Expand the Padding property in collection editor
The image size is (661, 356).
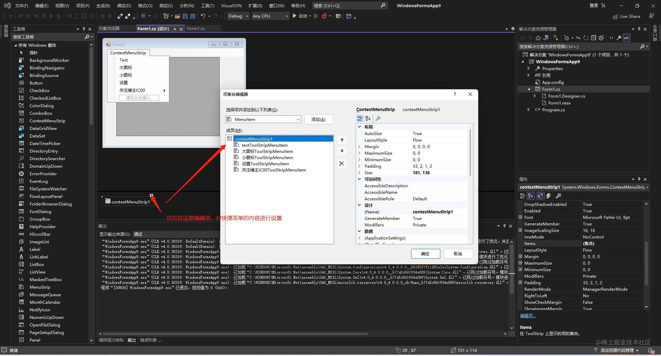click(x=359, y=166)
